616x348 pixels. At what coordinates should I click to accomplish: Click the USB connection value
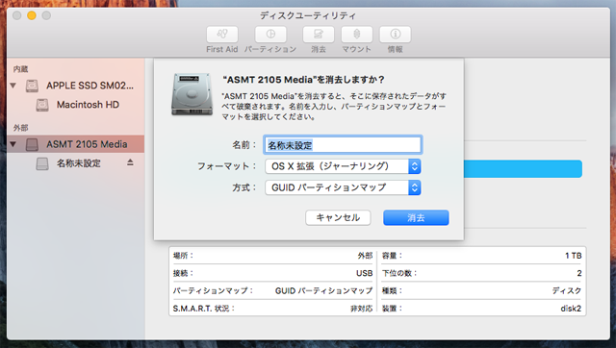[364, 273]
